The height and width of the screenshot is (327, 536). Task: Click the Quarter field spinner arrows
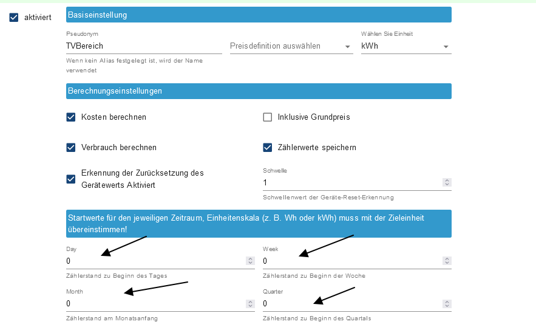pos(447,303)
